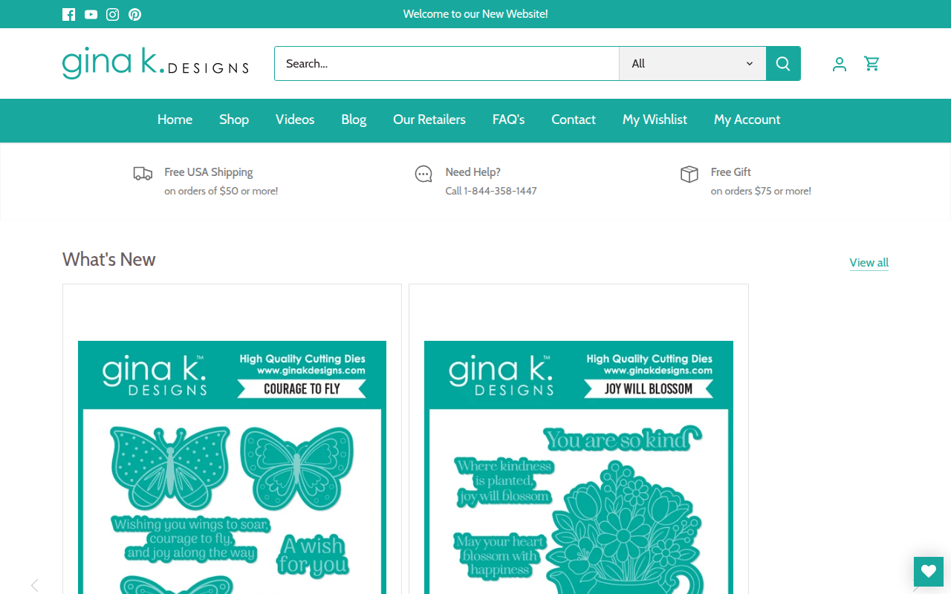Click the Call 1-844-358-1447 text
951x594 pixels.
click(491, 191)
